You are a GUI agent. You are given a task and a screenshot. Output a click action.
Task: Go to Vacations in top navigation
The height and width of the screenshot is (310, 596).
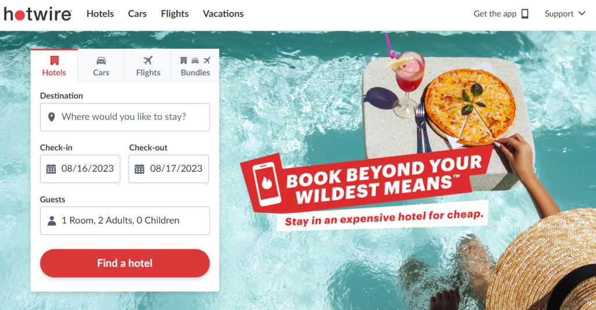click(x=223, y=14)
